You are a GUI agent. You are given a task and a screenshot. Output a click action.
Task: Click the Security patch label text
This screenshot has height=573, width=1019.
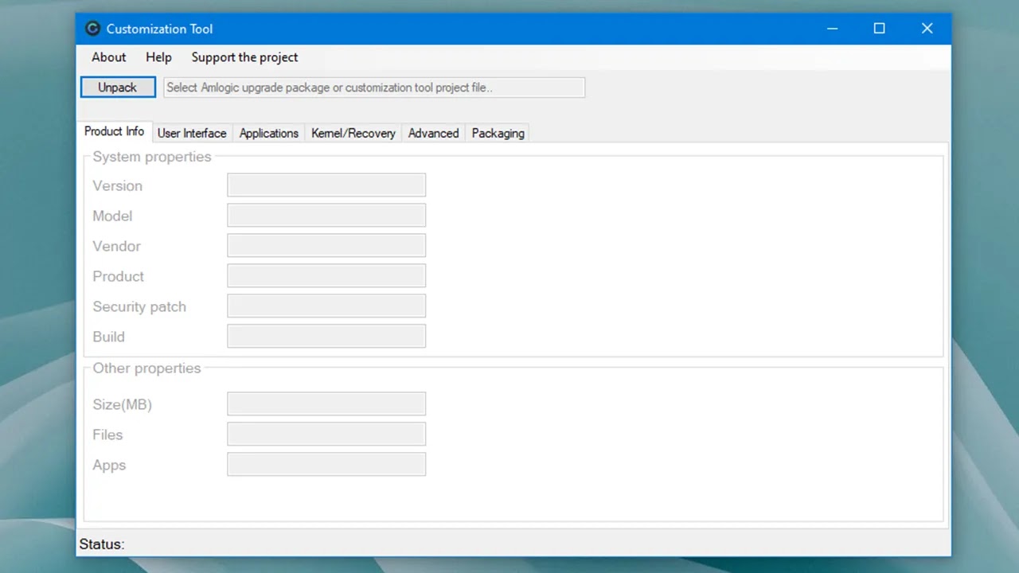(x=139, y=306)
